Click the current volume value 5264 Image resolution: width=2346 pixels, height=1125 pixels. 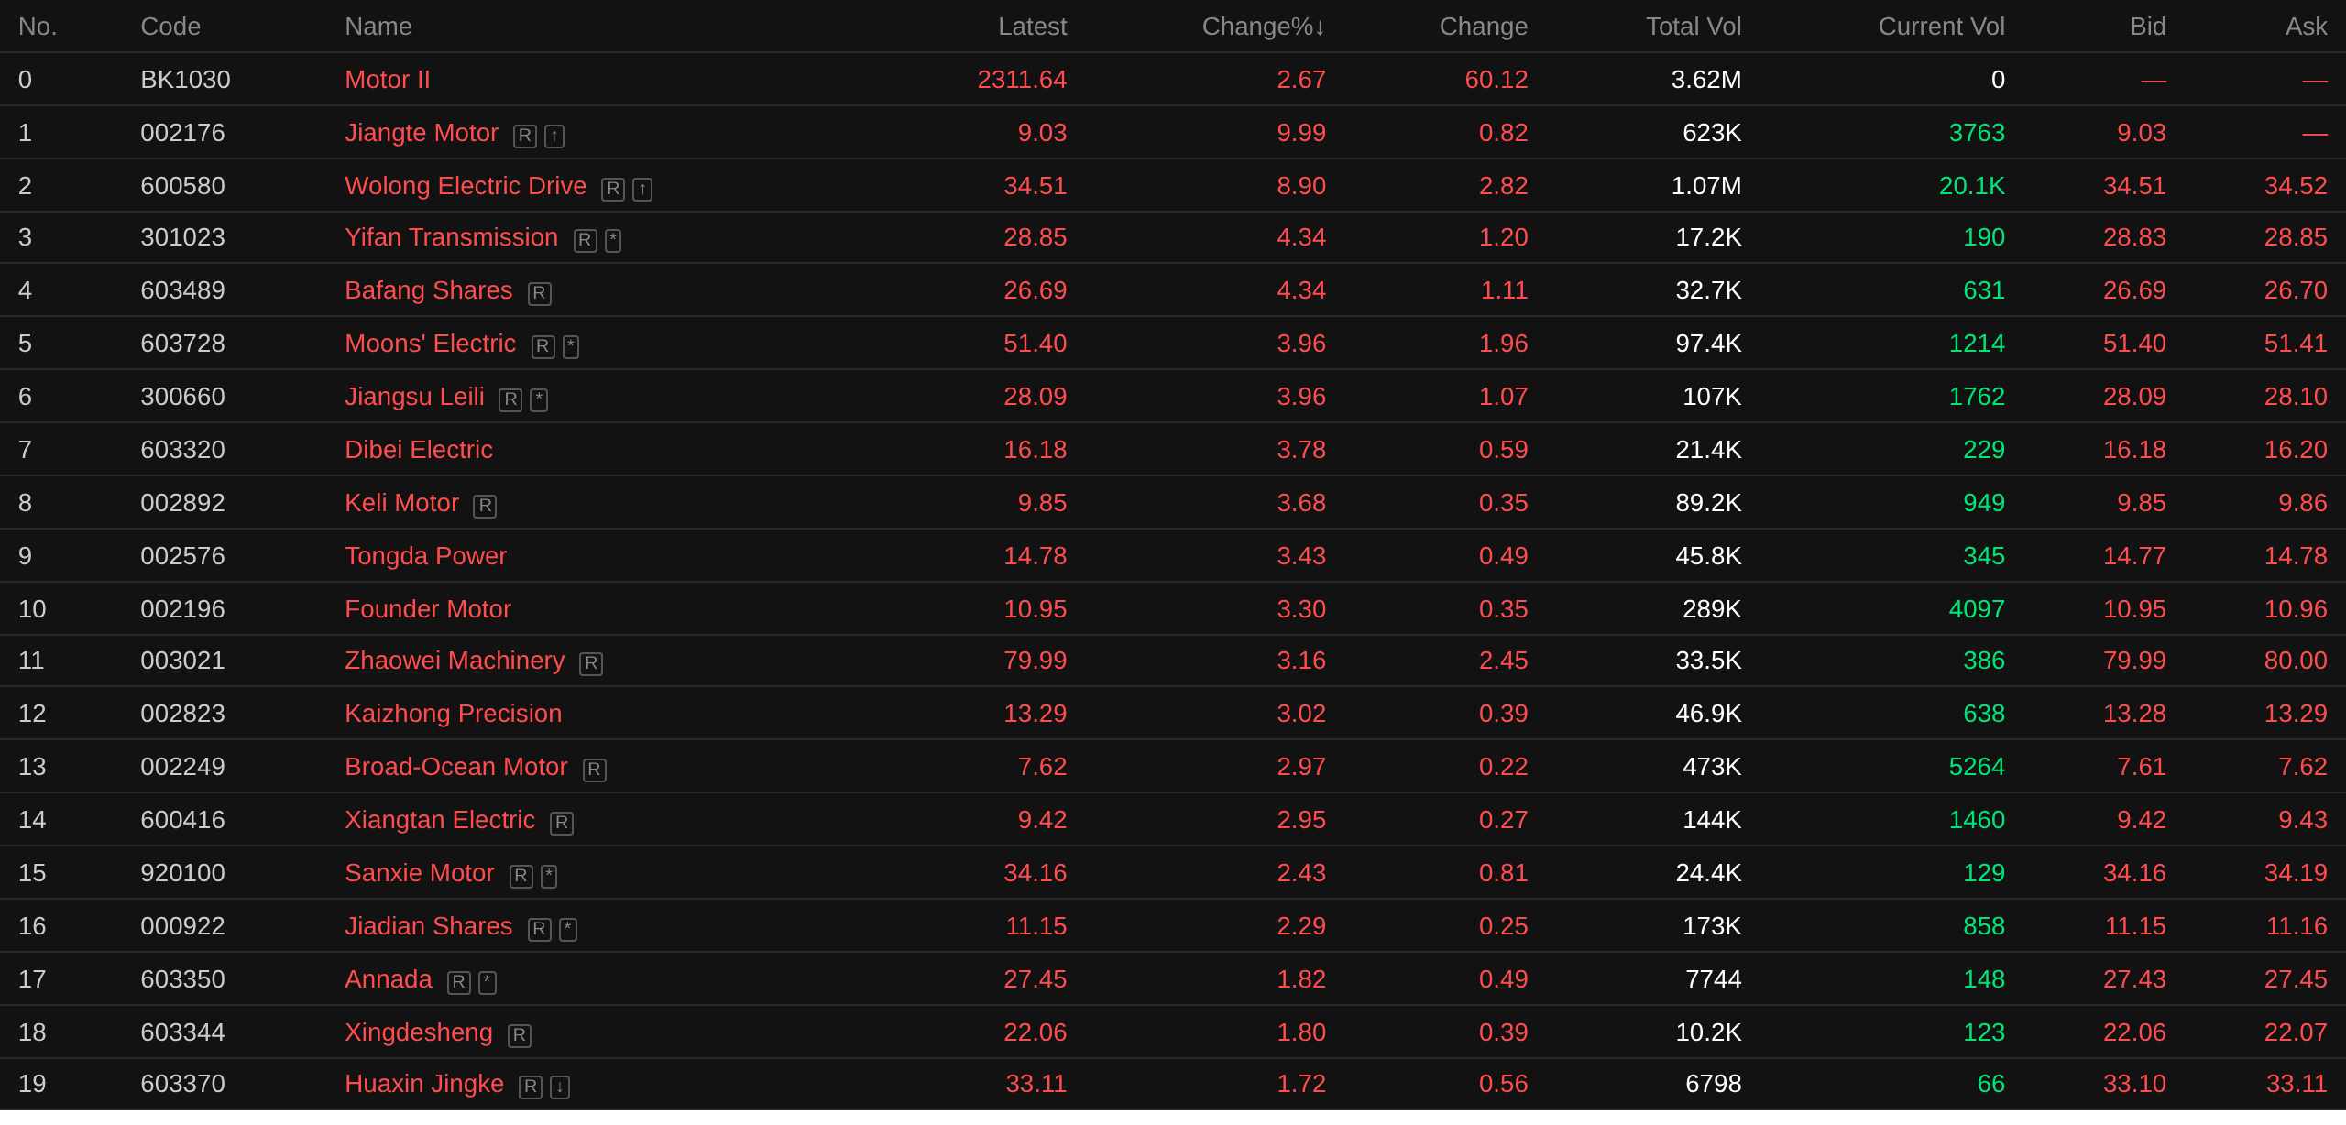1977,767
